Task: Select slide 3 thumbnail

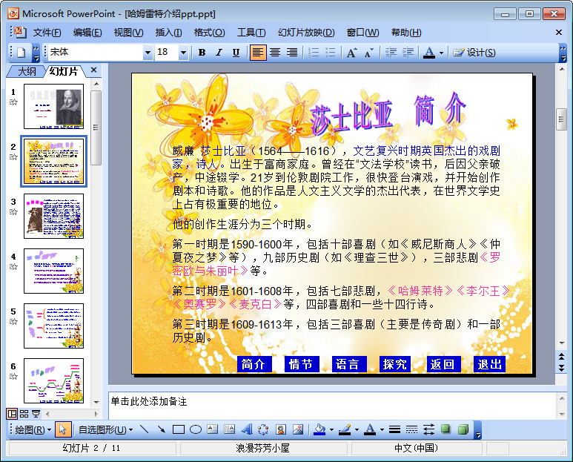Action: point(53,216)
